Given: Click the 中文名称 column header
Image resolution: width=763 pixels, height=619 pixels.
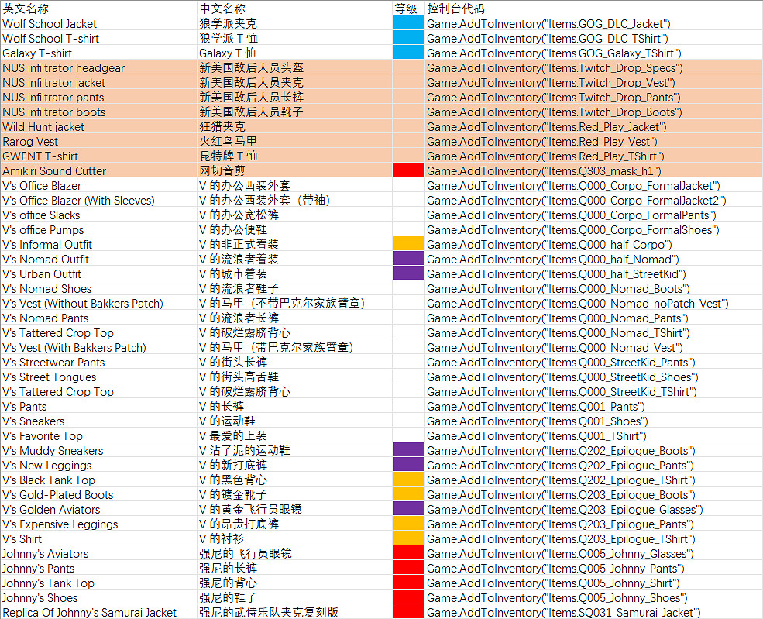Looking at the screenshot, I should [x=221, y=9].
